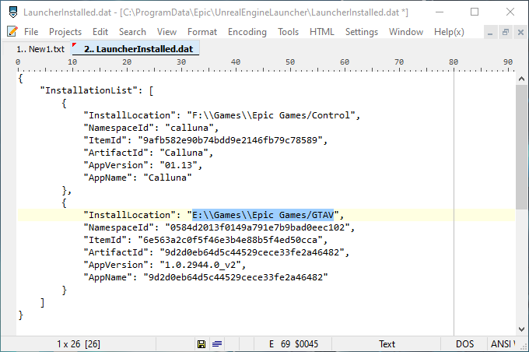This screenshot has height=352, width=529.
Task: Click the "01.13" AppVersion value
Action: (x=178, y=166)
